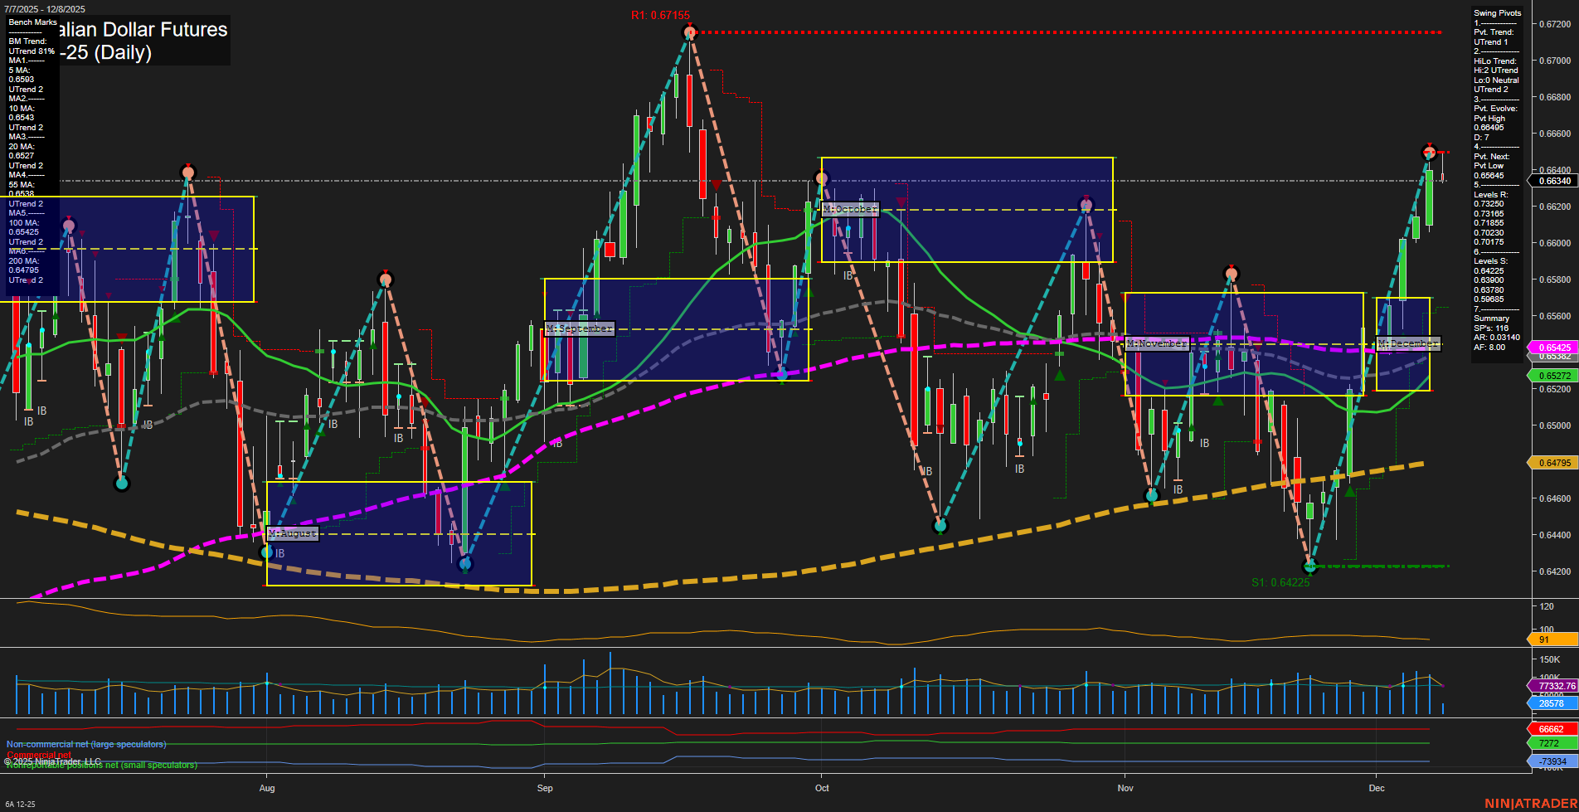1579x812 pixels.
Task: Select the M:November monthly session label
Action: [1157, 343]
